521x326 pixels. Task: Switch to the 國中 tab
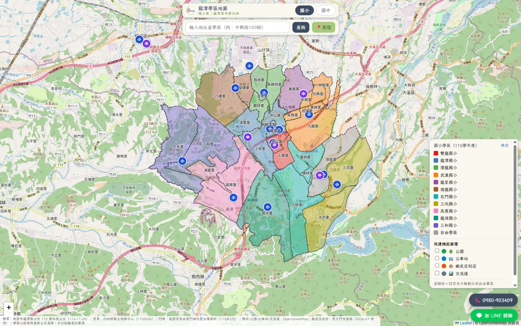(x=326, y=10)
